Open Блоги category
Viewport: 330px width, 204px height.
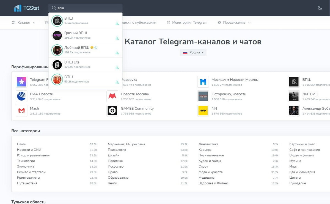21,144
